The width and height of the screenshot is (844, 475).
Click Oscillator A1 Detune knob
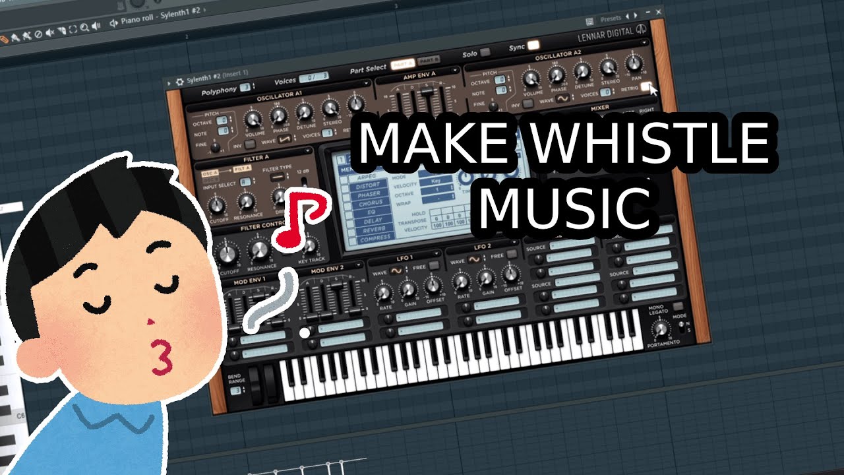pos(305,111)
